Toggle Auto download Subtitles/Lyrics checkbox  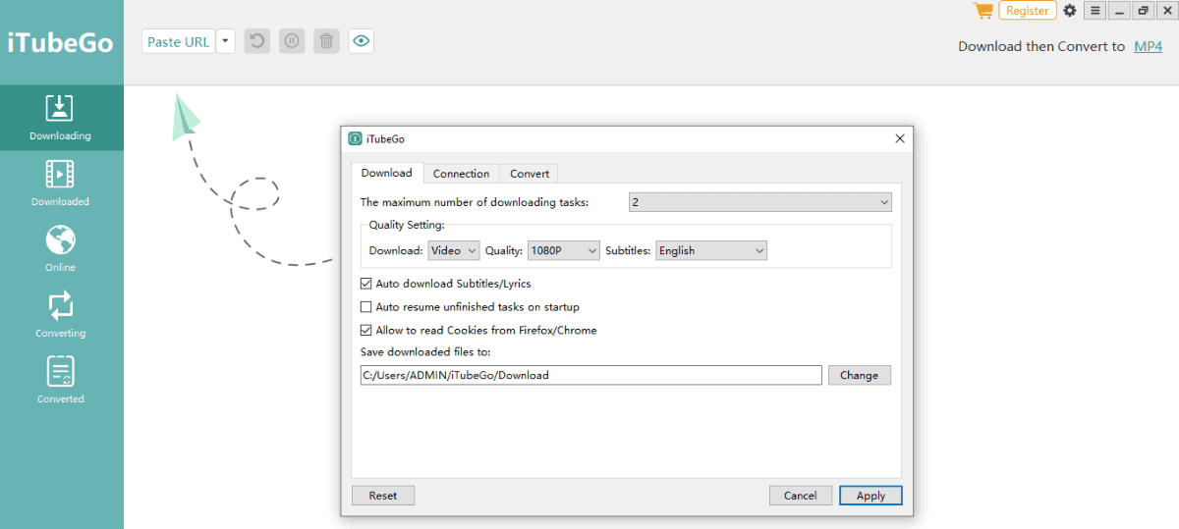[x=366, y=284]
